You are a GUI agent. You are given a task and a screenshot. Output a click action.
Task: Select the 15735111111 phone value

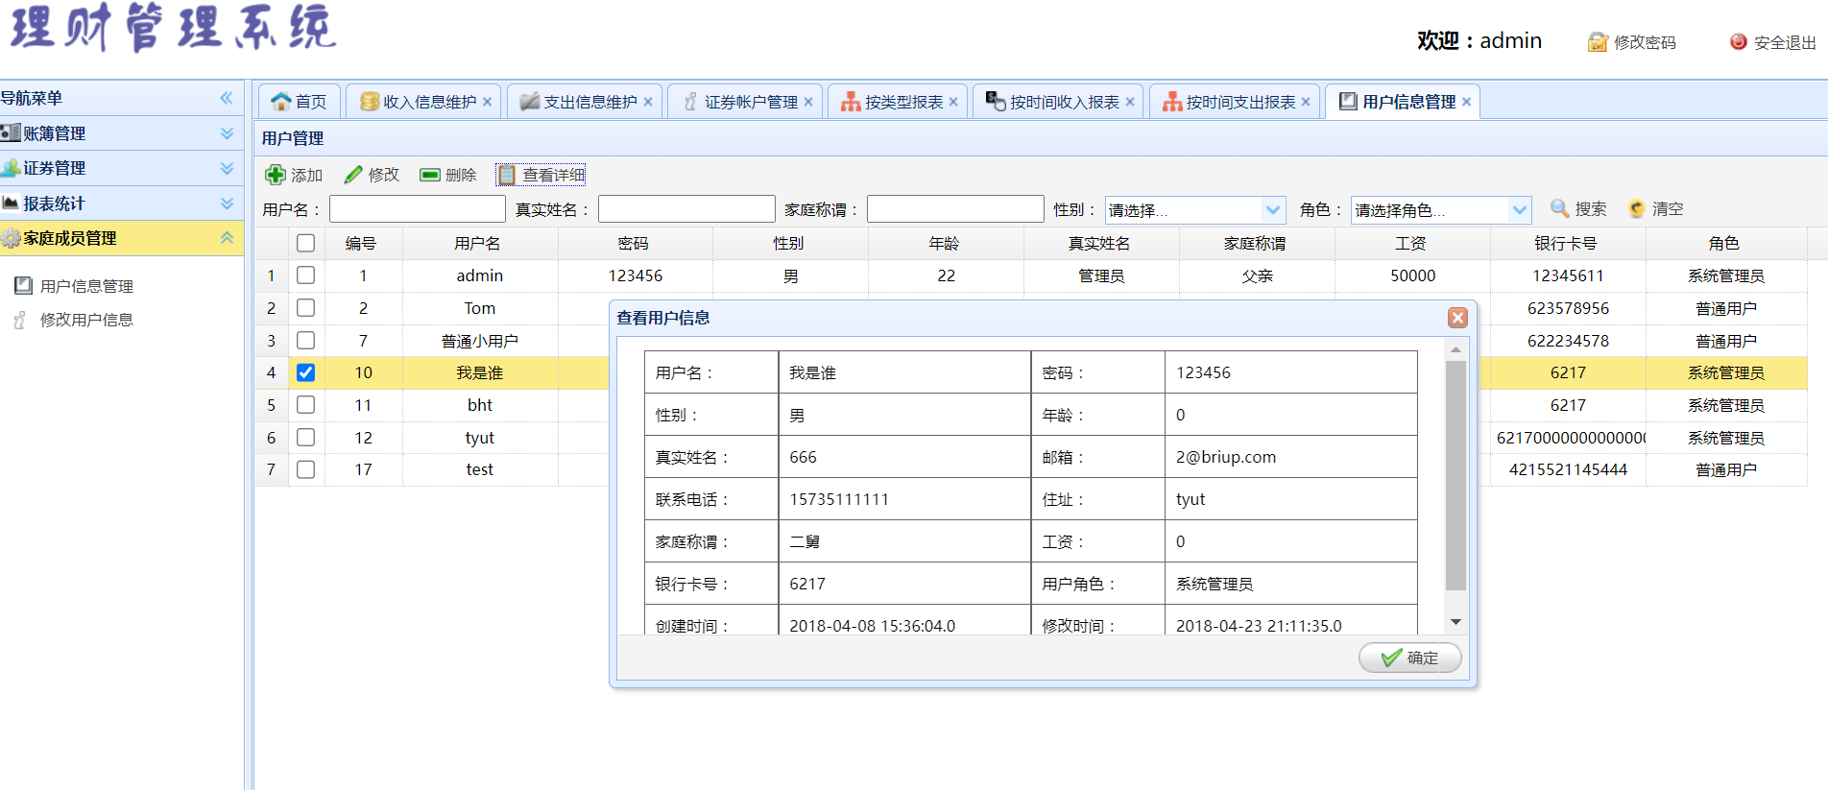[x=839, y=499]
